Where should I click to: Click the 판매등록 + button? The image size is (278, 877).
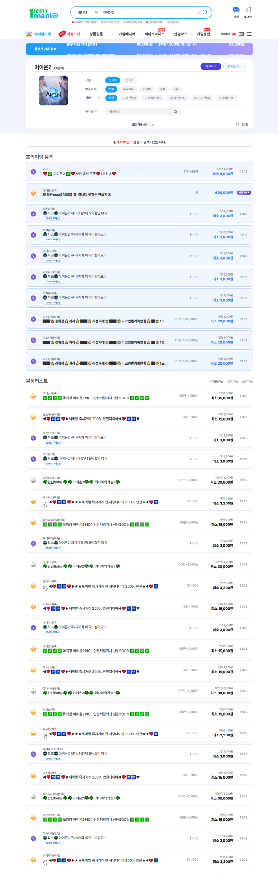[234, 66]
